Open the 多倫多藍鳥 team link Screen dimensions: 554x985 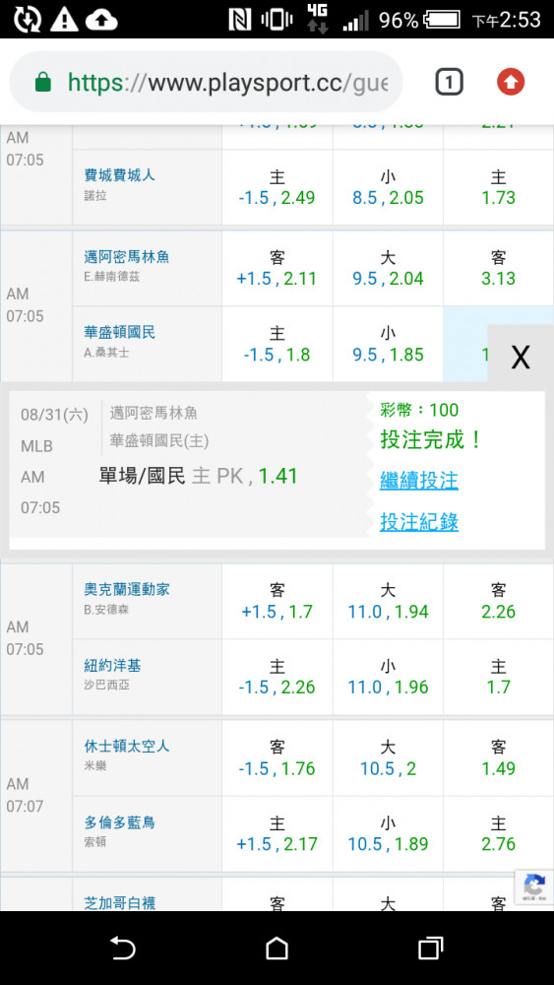(120, 822)
